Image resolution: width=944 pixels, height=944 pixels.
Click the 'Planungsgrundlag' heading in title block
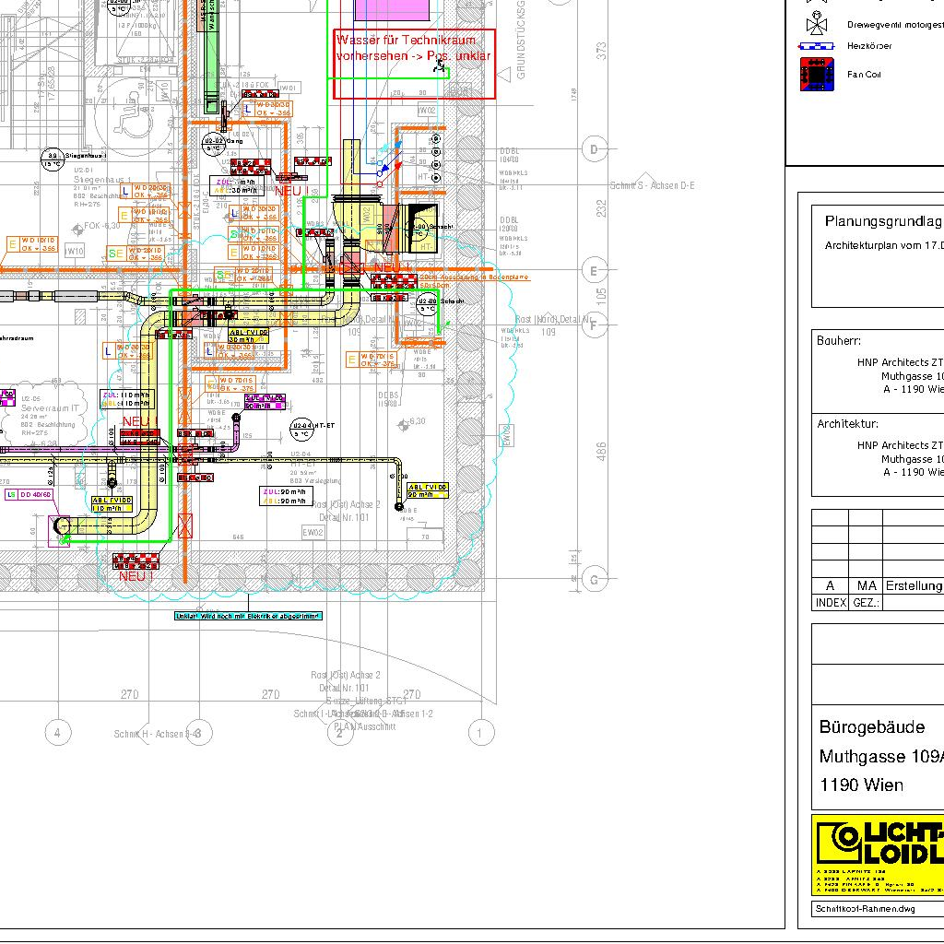coord(883,221)
